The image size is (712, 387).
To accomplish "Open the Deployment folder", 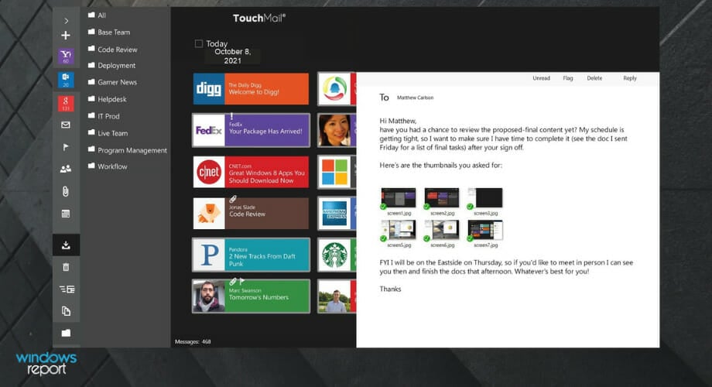I will pos(111,66).
